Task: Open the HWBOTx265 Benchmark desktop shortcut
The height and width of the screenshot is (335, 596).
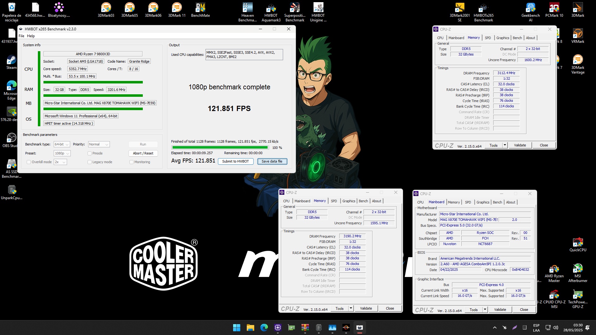Action: click(x=483, y=12)
